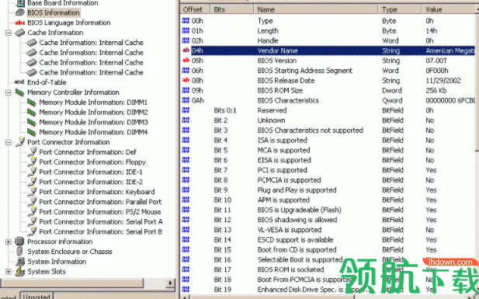479x299 pixels.
Task: Click the Cache Information chip icon
Action: click(20, 33)
